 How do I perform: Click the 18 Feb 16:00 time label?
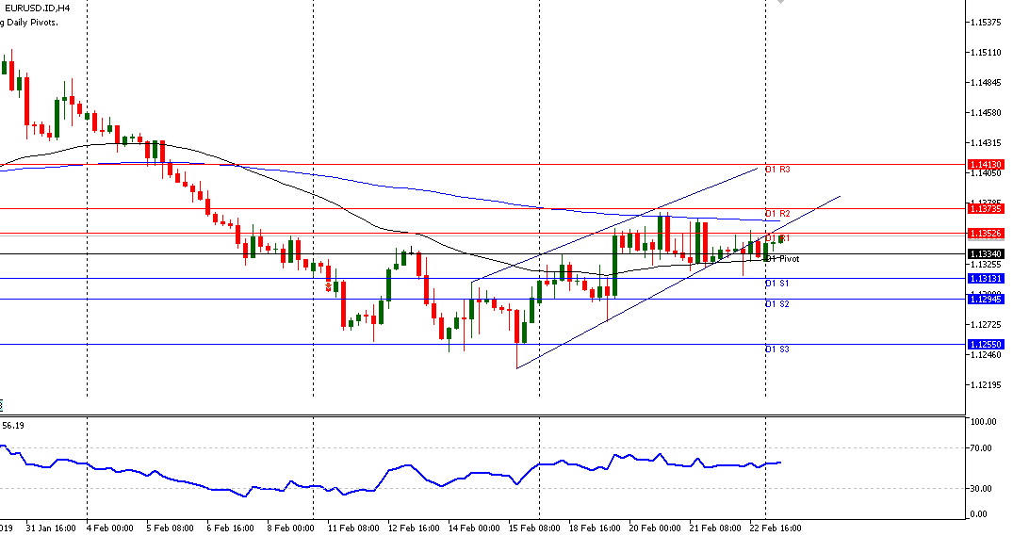click(595, 528)
